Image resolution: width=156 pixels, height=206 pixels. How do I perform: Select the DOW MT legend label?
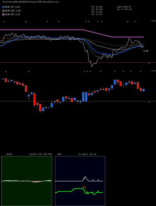click(x=12, y=11)
